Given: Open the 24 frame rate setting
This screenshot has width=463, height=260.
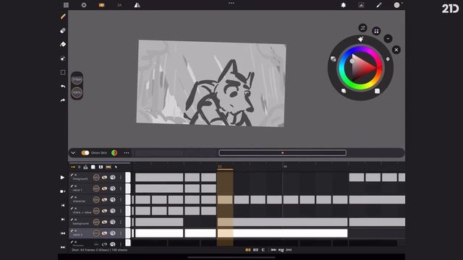Looking at the screenshot, I should tap(119, 5).
